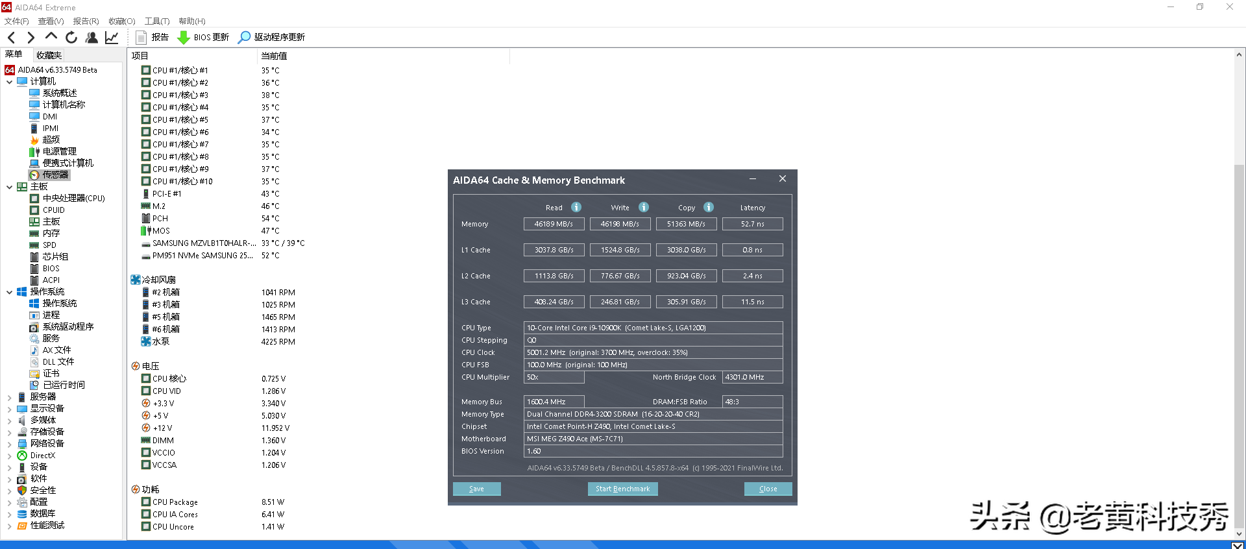Viewport: 1246px width, 549px height.
Task: Click 驱动程序更新 driver update button
Action: point(271,38)
